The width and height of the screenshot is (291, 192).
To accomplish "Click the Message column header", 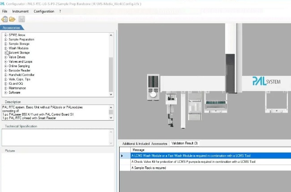I will coord(211,150).
